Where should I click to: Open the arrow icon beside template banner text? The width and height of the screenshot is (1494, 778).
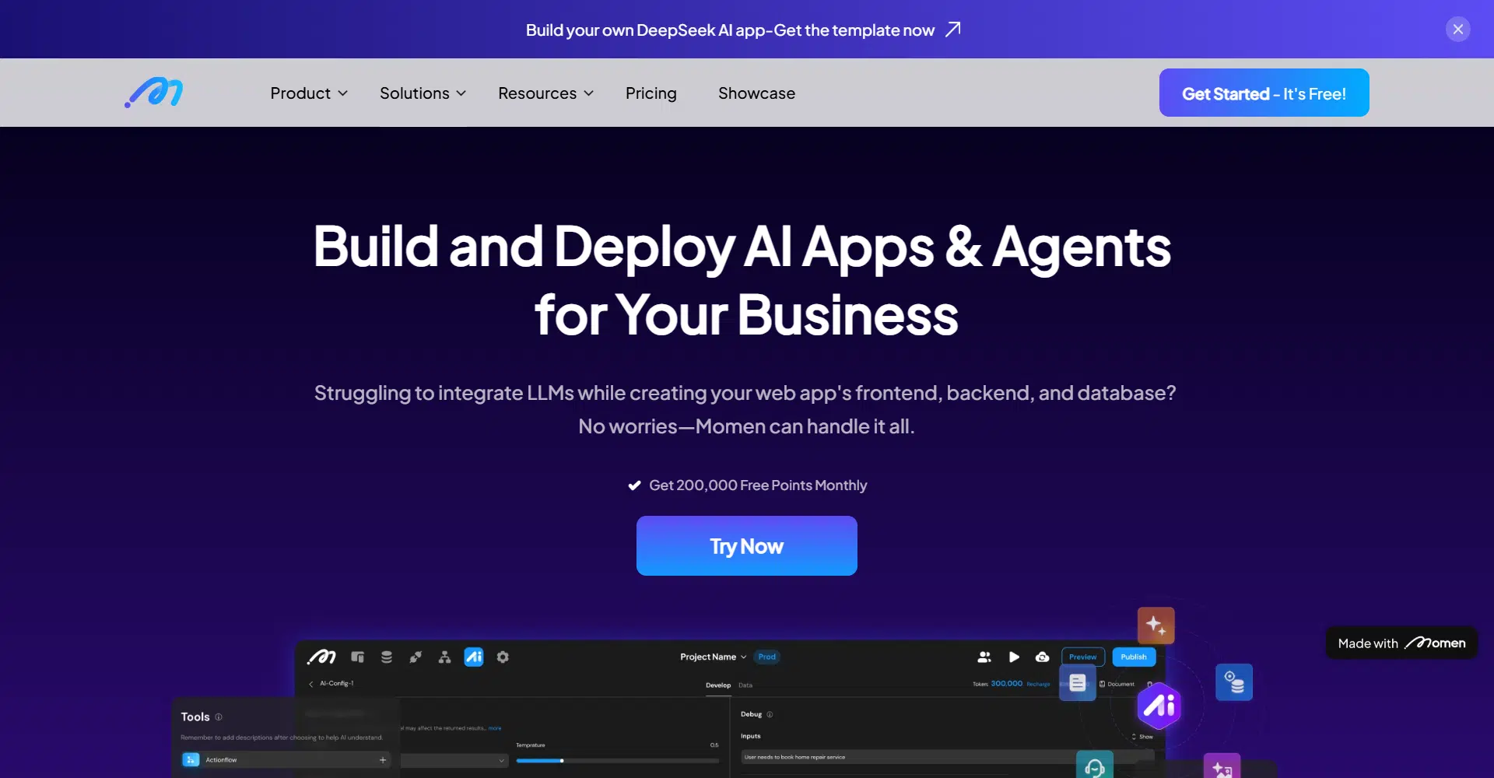[x=953, y=30]
